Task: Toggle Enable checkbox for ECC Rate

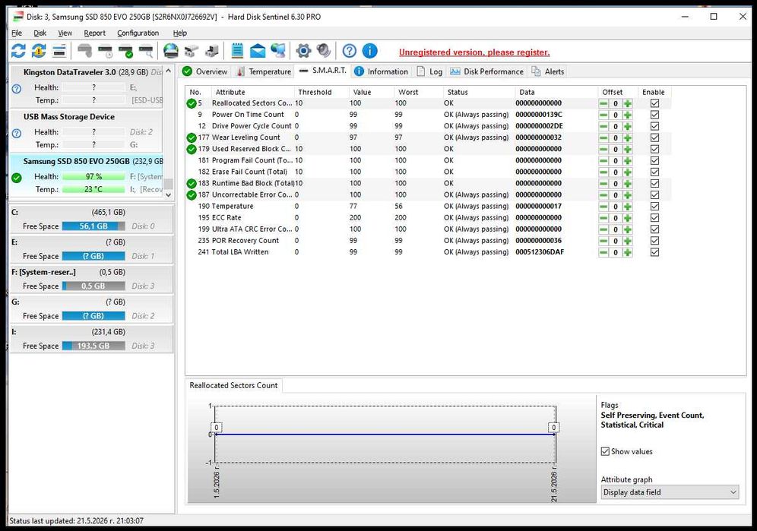Action: [654, 218]
